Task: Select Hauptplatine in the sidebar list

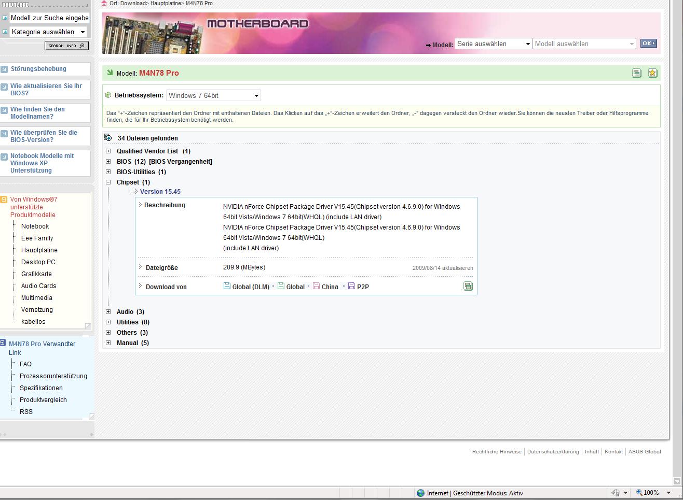Action: tap(39, 250)
